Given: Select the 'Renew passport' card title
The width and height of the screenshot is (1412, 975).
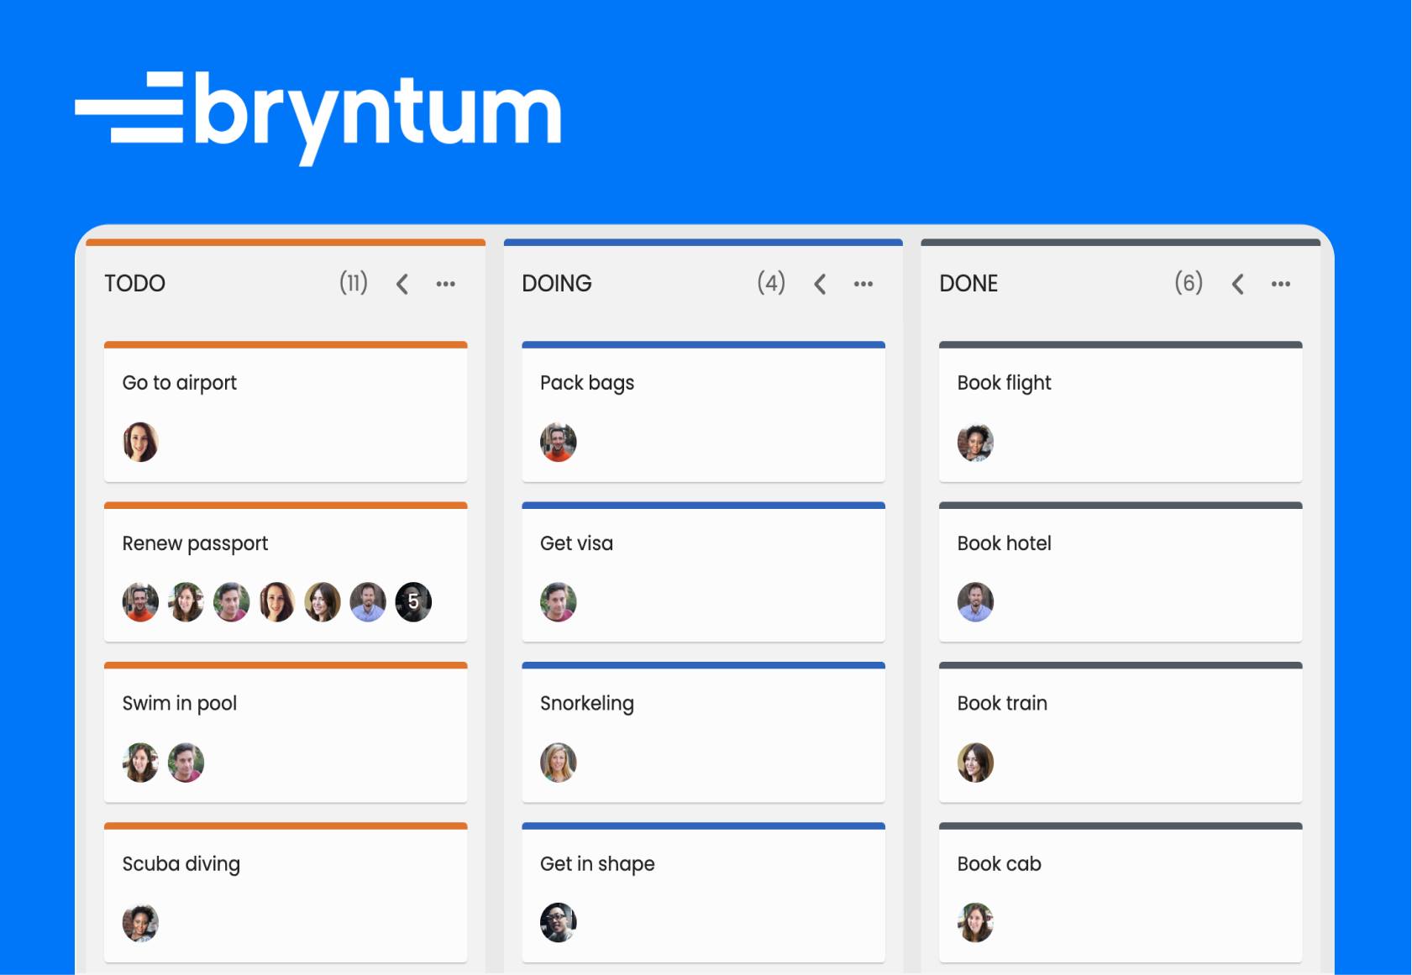Looking at the screenshot, I should tap(195, 544).
